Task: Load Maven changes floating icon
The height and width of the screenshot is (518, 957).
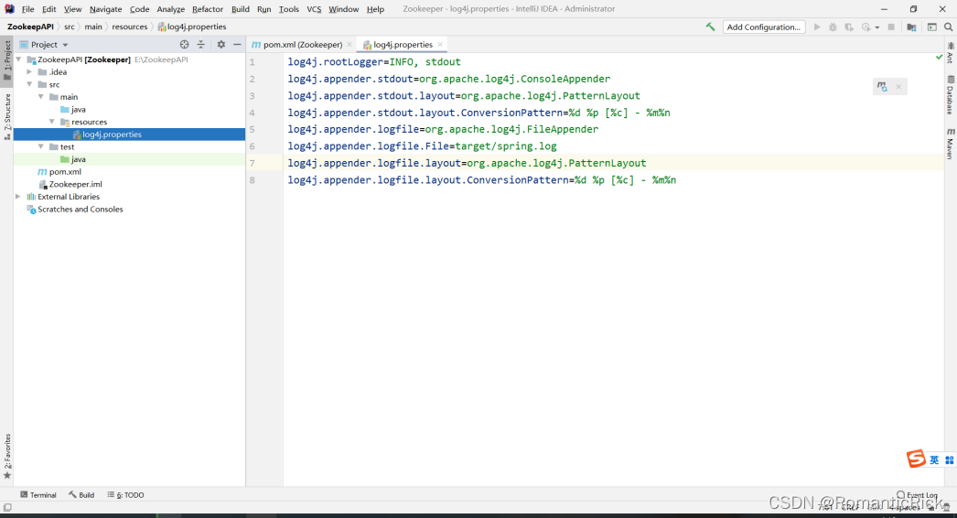Action: click(882, 87)
